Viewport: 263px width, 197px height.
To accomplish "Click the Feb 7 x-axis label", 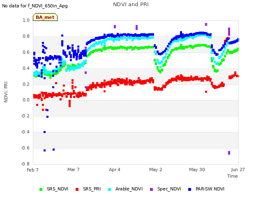I will coord(32,170).
